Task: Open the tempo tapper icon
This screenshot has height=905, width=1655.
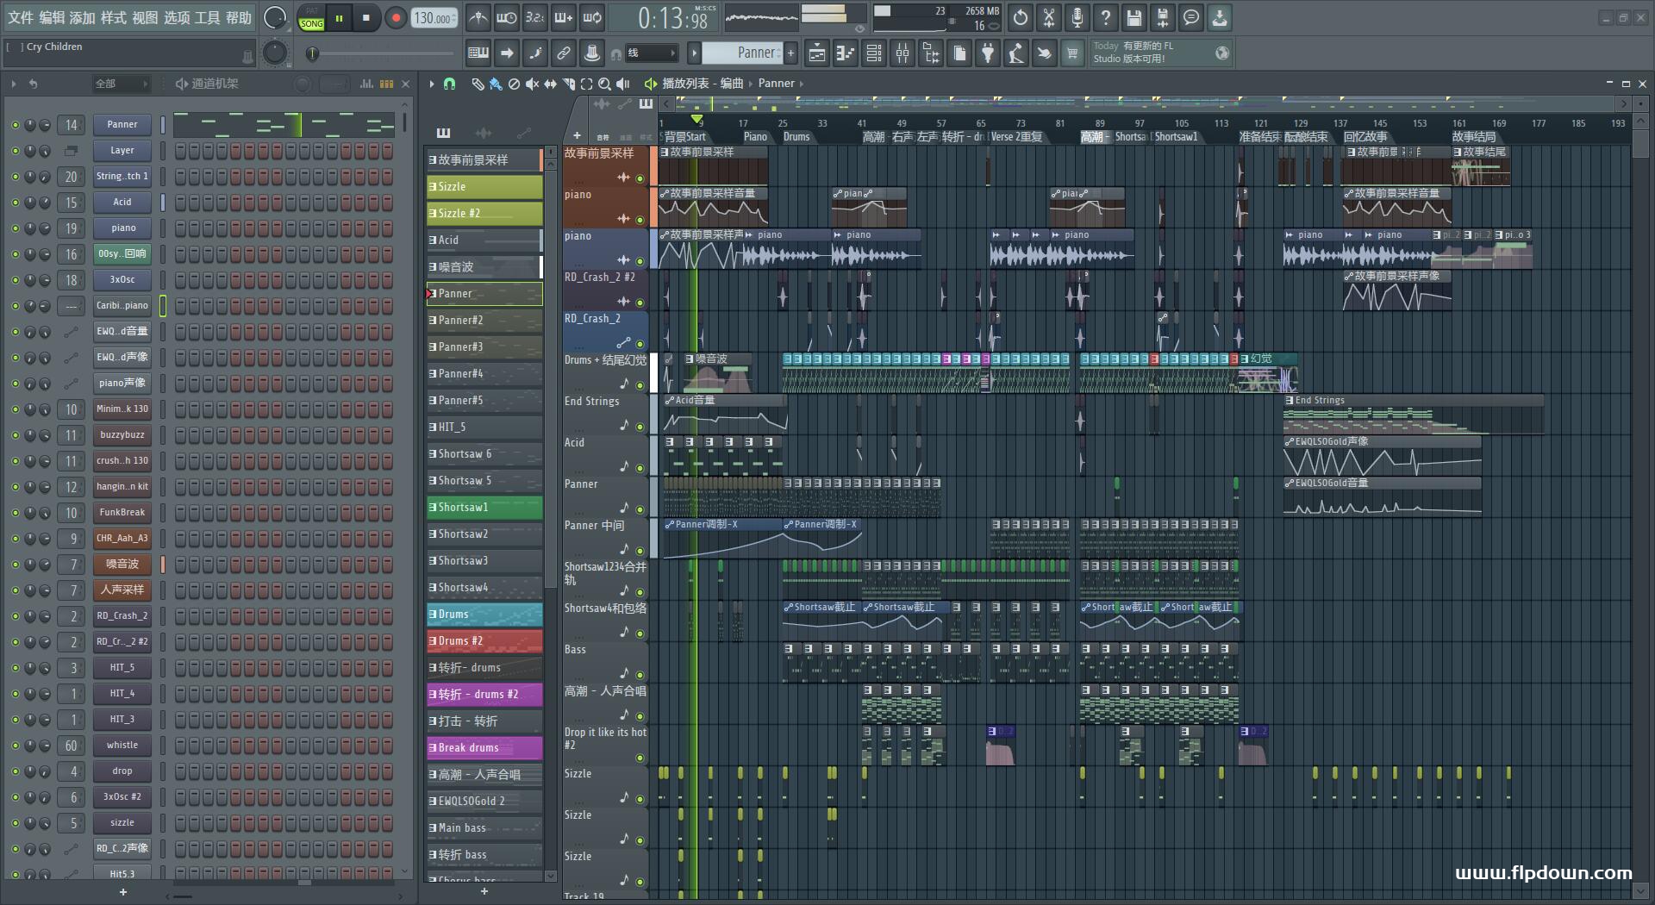Action: pyautogui.click(x=1016, y=53)
